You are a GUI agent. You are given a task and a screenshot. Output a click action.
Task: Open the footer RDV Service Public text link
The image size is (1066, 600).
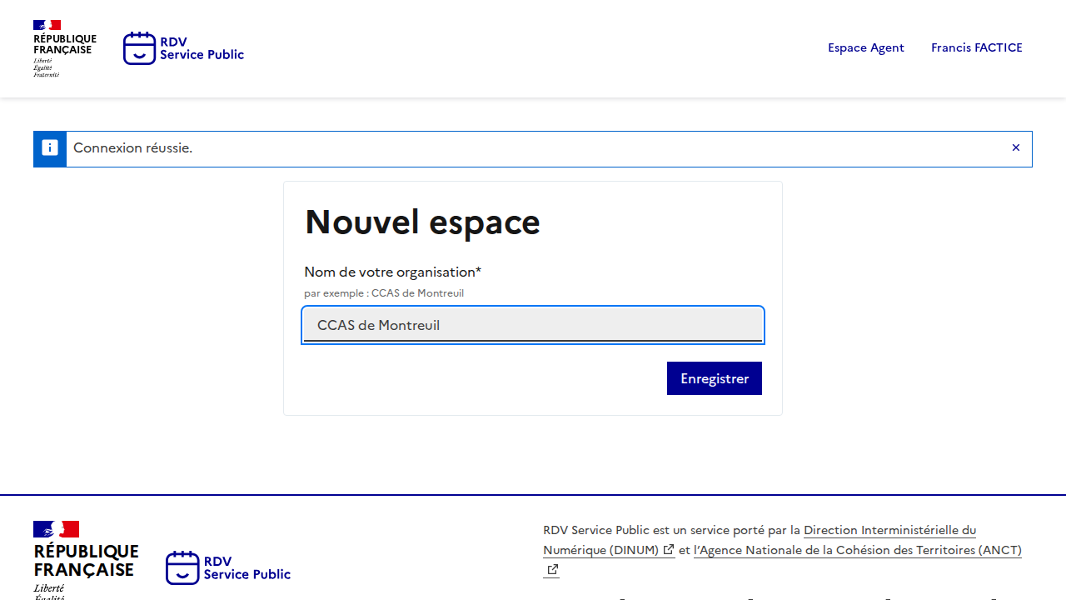247,567
